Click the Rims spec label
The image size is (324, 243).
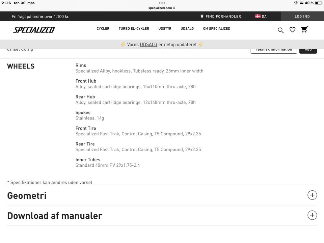tap(81, 65)
